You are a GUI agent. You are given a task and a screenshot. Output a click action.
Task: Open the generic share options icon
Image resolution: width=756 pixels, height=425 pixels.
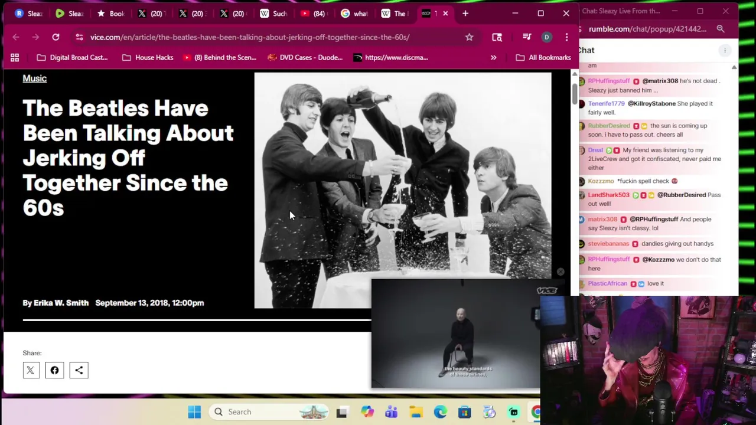pyautogui.click(x=79, y=370)
